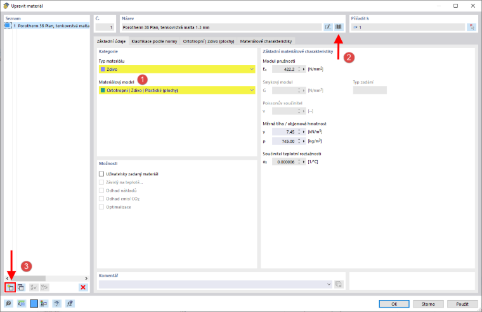This screenshot has height=312, width=482.
Task: Switch to the Klasifikace podle normy tab
Action: tap(154, 41)
